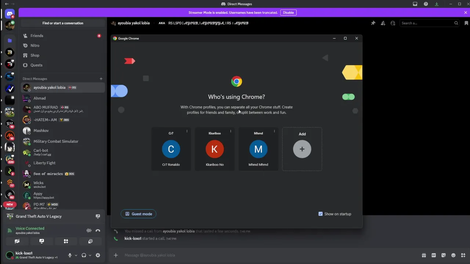The width and height of the screenshot is (470, 264).
Task: Open the Quests page
Action: point(63,65)
